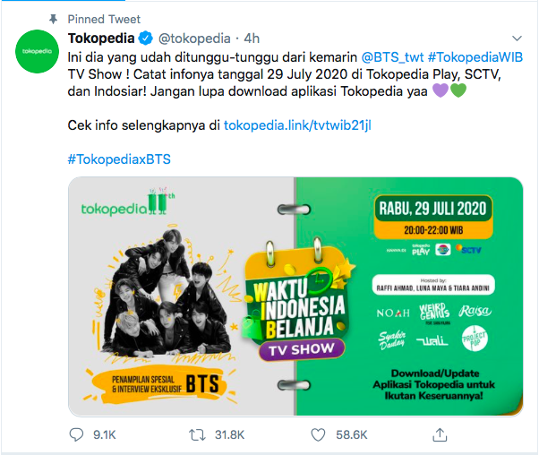Click the 31.8K retweet count
This screenshot has height=455, width=539.
229,435
